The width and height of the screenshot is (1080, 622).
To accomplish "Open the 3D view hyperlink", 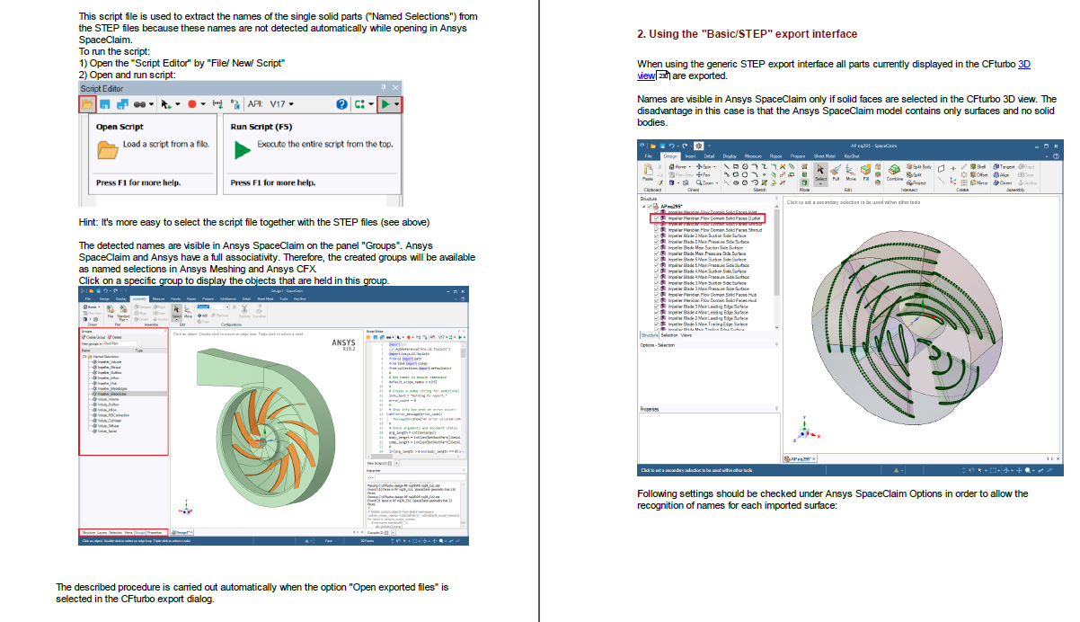I will [1023, 64].
